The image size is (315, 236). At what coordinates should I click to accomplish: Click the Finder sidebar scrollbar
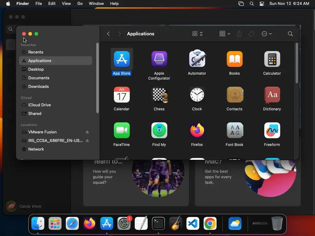point(98,78)
